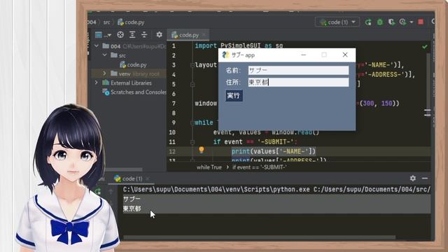Click the code.py breadcrumb in the navigation bar
This screenshot has height=252, width=448.
(131, 22)
